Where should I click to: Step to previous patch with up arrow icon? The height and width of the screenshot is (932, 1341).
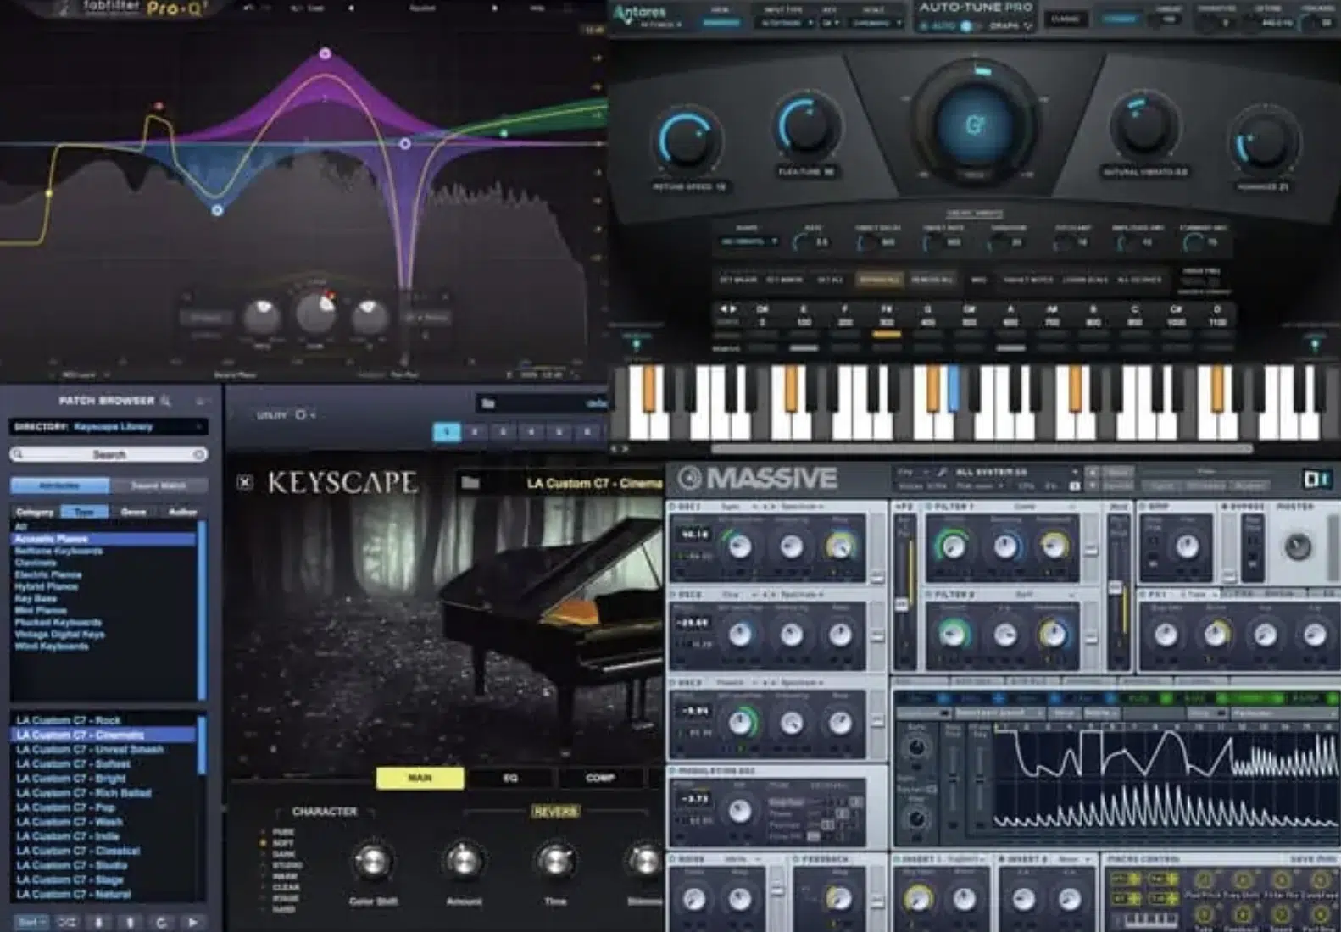coord(130,922)
